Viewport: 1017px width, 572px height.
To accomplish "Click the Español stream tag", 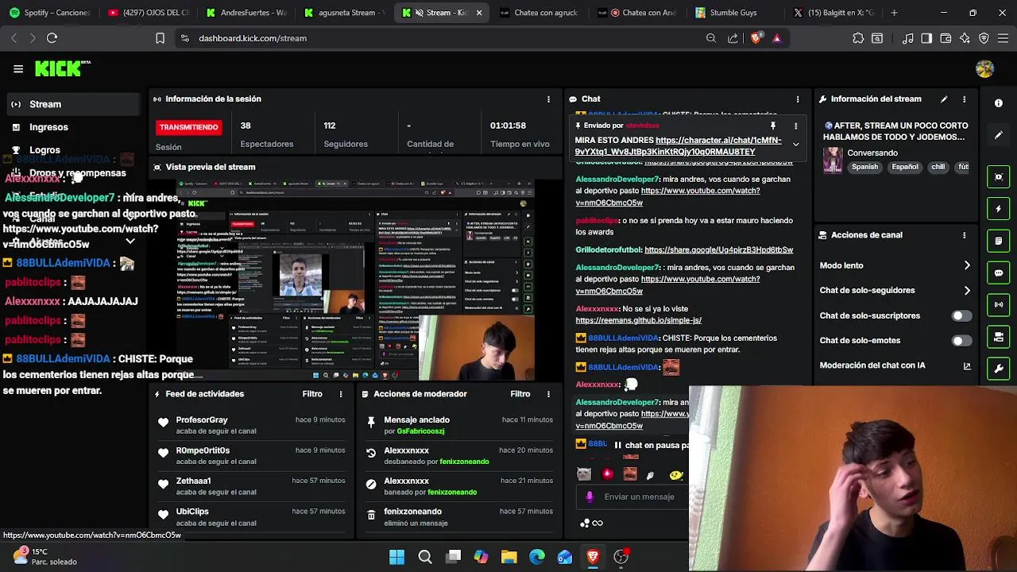I will tap(905, 168).
